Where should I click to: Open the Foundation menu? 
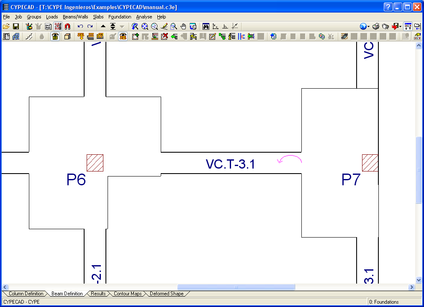[x=120, y=17]
